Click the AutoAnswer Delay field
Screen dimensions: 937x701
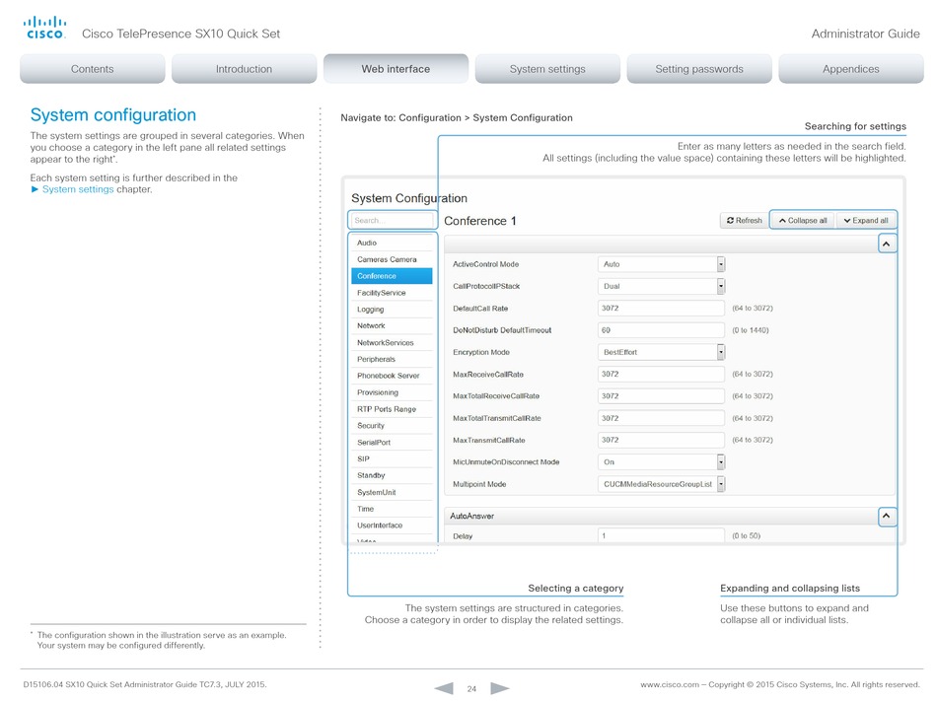click(x=661, y=535)
